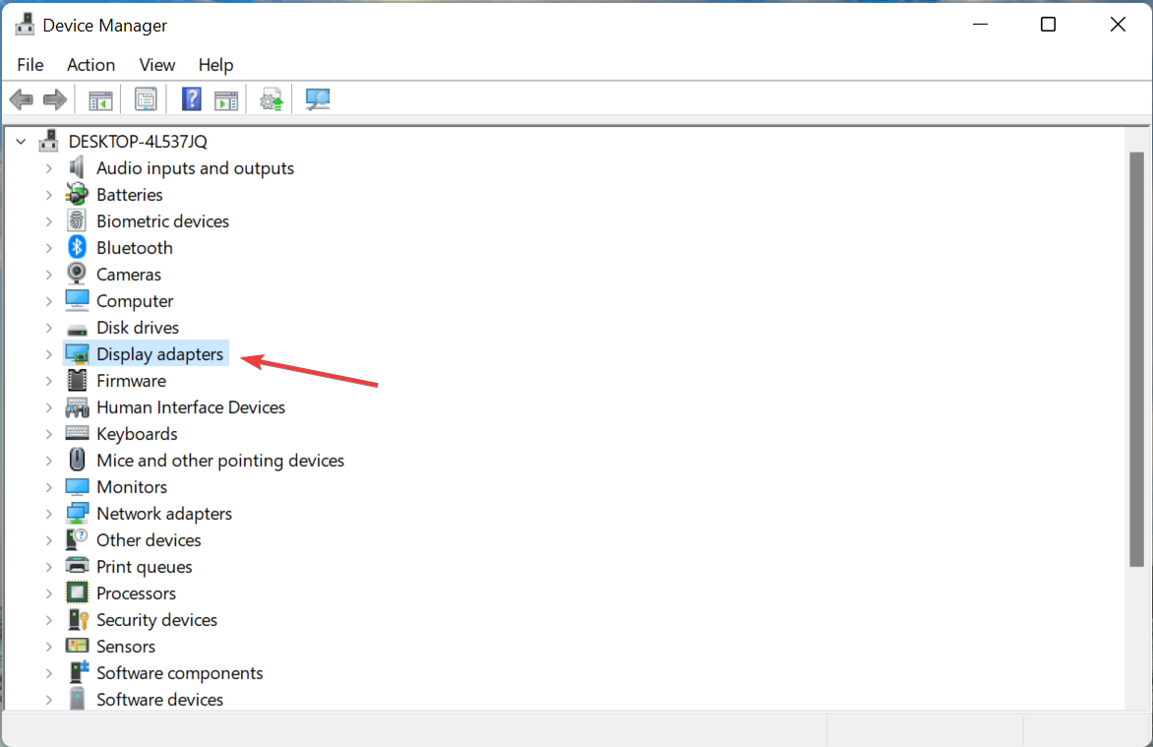Viewport: 1153px width, 747px height.
Task: Select the Software components label
Action: tap(179, 672)
